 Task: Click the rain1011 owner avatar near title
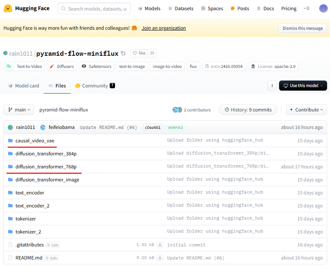point(5,53)
